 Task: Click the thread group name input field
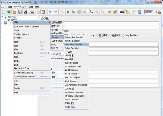pos(112,24)
